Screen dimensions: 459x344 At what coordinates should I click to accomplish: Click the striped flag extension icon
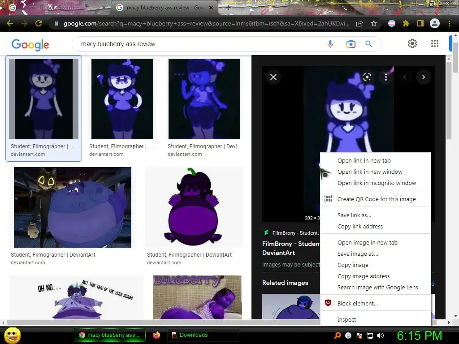[392, 23]
